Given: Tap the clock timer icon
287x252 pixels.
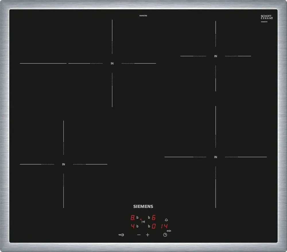Looking at the screenshot, I should 165,235.
